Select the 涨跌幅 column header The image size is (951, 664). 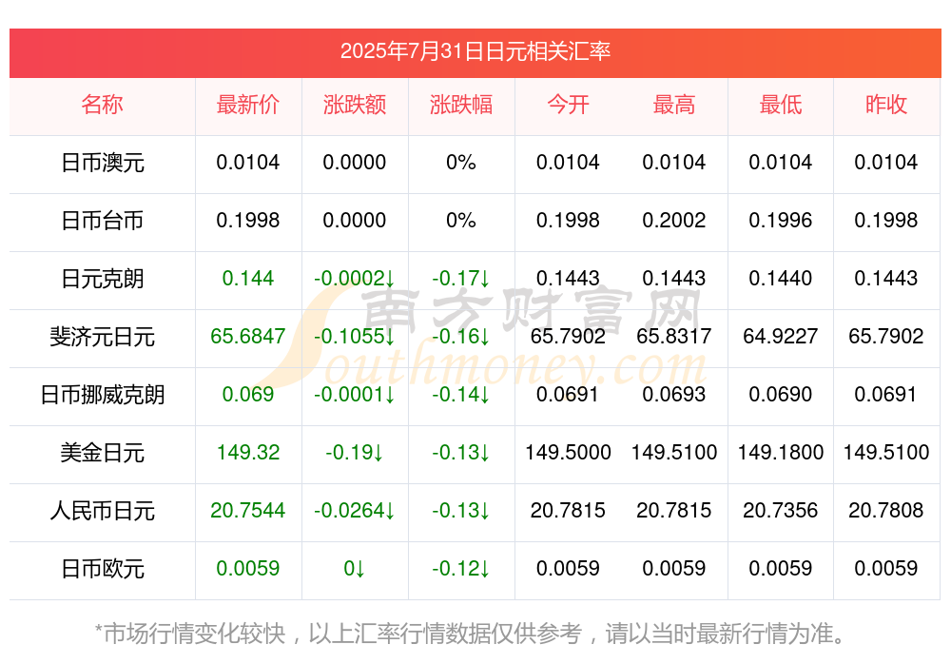tap(461, 105)
